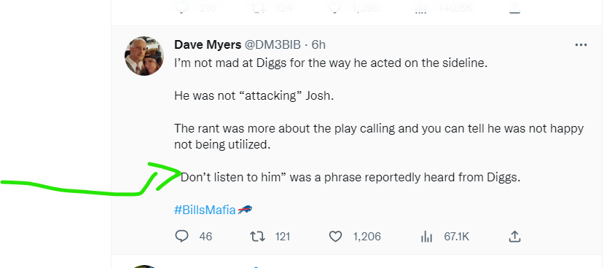This screenshot has height=268, width=615.
Task: Click the share icon of the tweet above
Action: click(x=514, y=9)
